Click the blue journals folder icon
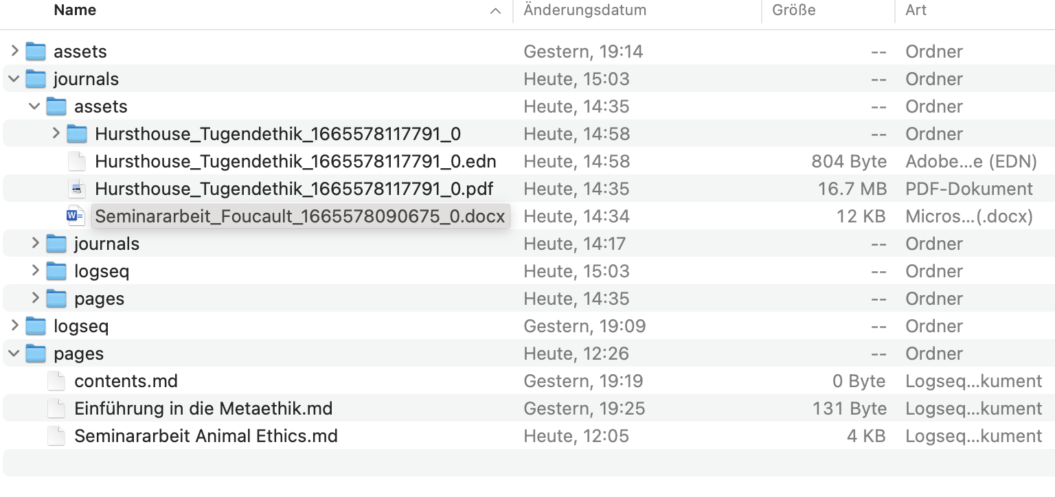Screen dimensions: 1055x497 pos(35,78)
